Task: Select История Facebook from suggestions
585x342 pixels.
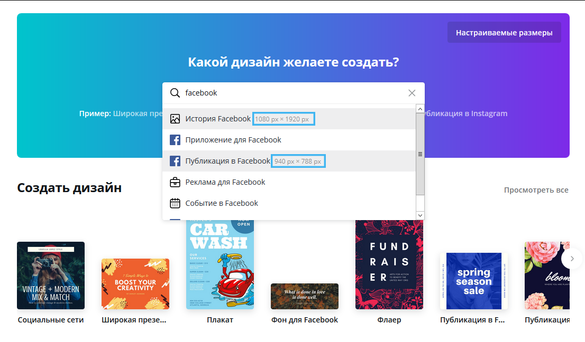Action: click(218, 119)
